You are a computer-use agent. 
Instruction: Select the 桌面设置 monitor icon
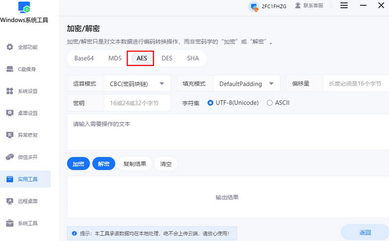click(10, 113)
